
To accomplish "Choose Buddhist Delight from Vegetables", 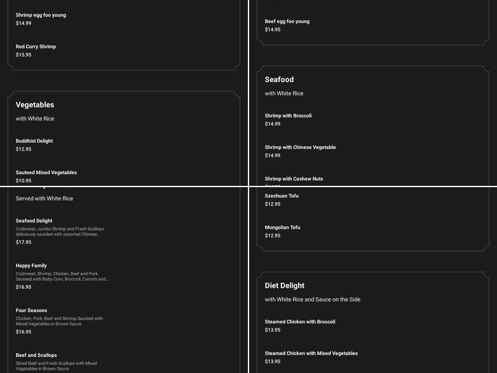I will (x=34, y=141).
